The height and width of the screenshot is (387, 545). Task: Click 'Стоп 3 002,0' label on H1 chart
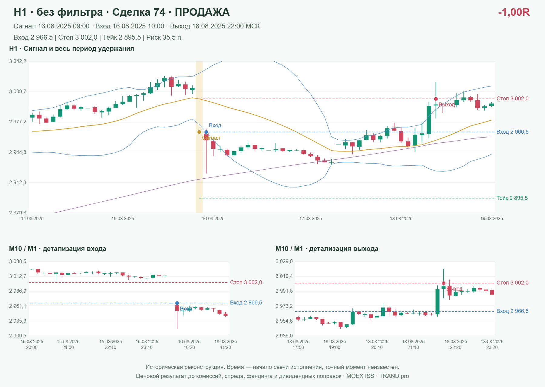(x=513, y=99)
